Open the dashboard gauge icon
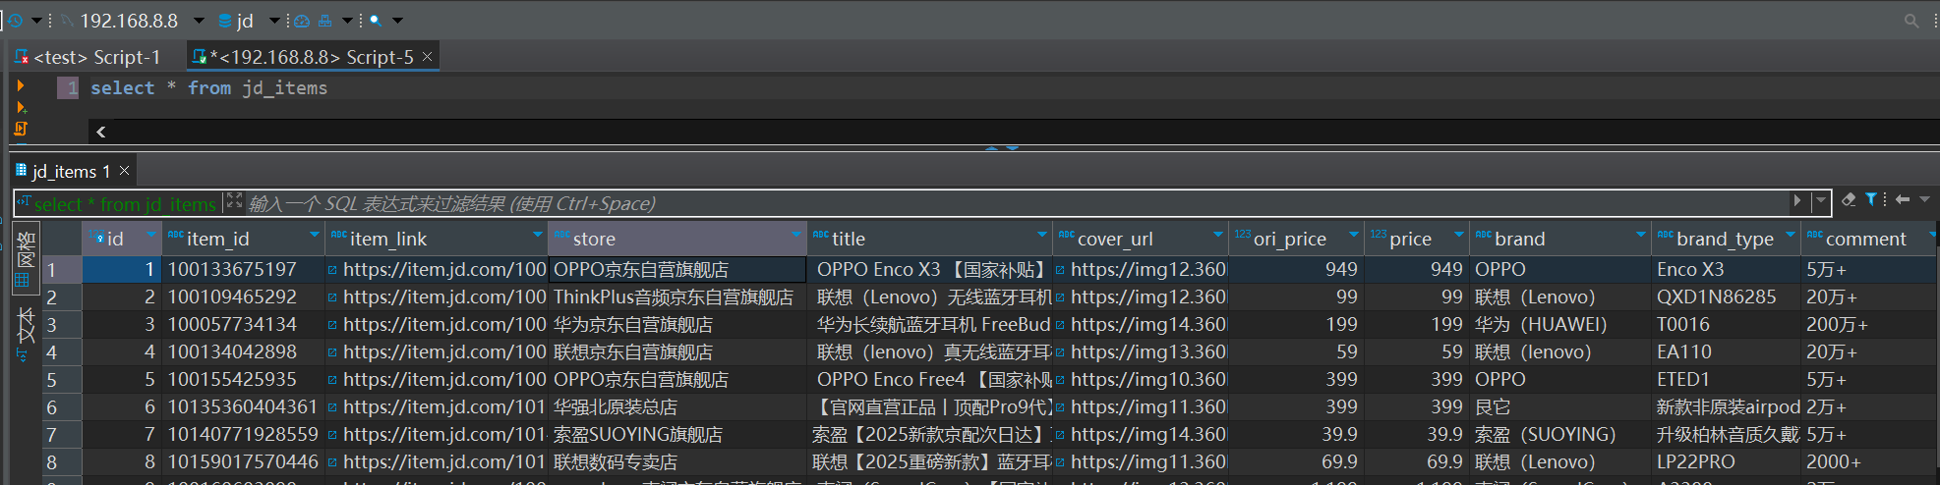The width and height of the screenshot is (1940, 485). (302, 20)
